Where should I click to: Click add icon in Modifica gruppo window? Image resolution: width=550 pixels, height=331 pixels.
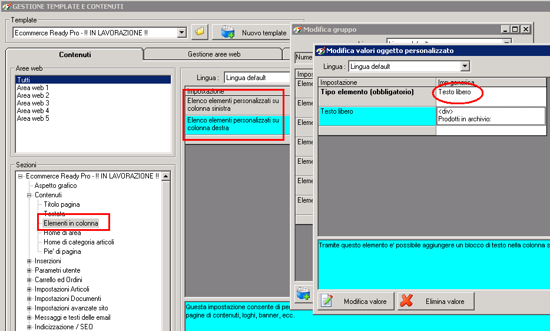303,294
